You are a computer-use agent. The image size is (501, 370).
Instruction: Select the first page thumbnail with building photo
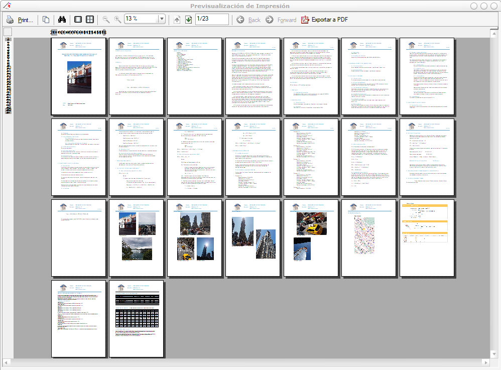78,76
